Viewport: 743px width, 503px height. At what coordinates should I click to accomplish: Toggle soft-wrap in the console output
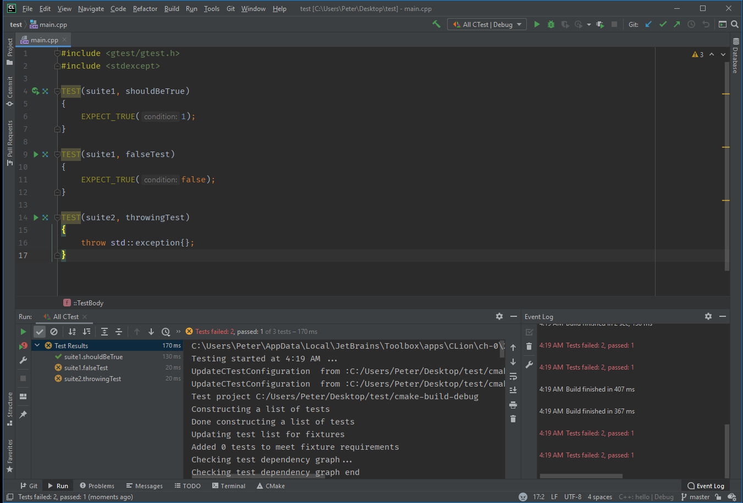(x=513, y=377)
